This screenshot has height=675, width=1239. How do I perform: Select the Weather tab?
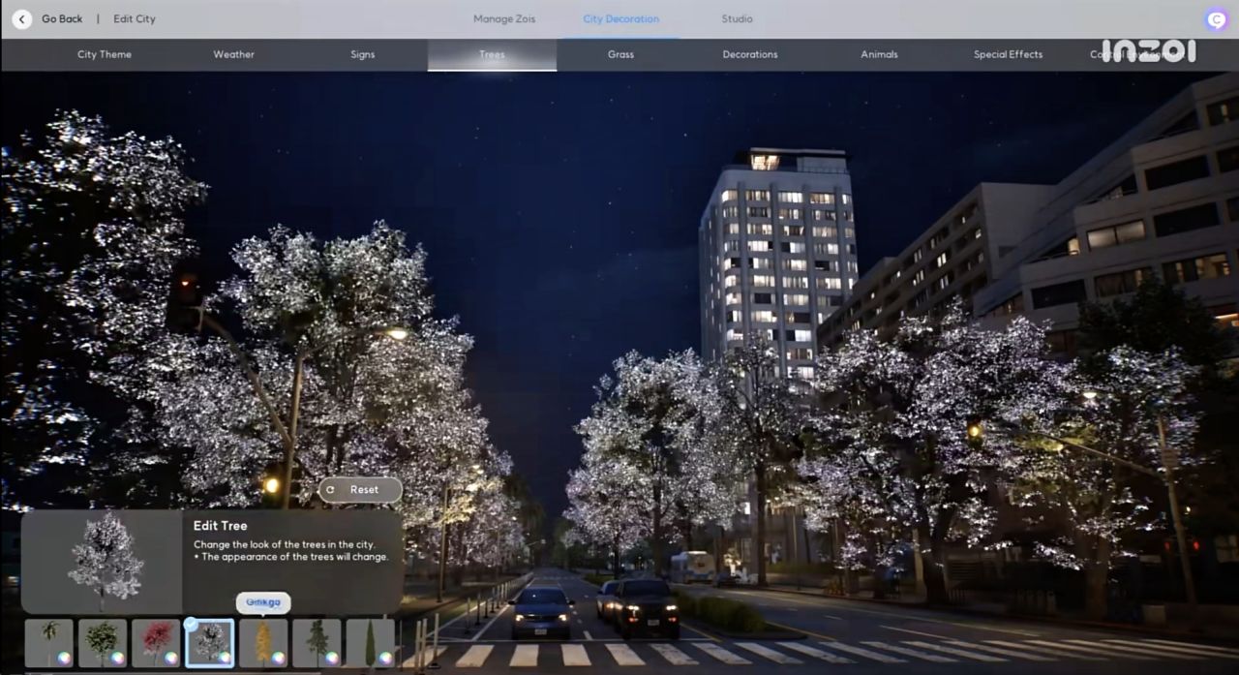[x=233, y=54]
